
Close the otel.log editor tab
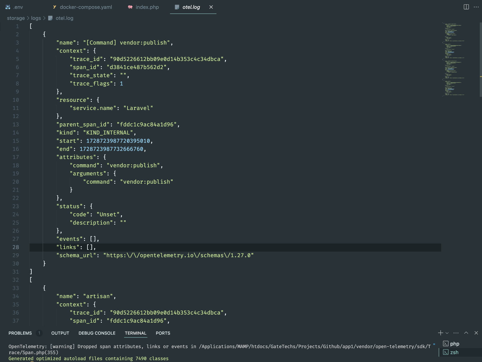[211, 7]
